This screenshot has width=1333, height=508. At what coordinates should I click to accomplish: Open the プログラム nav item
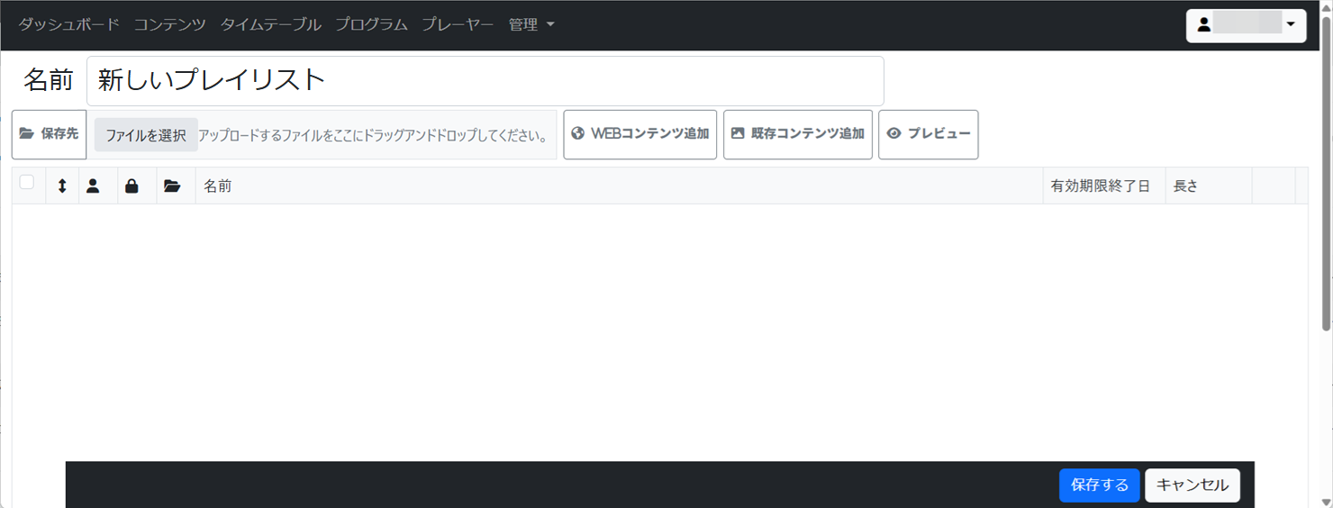(371, 25)
